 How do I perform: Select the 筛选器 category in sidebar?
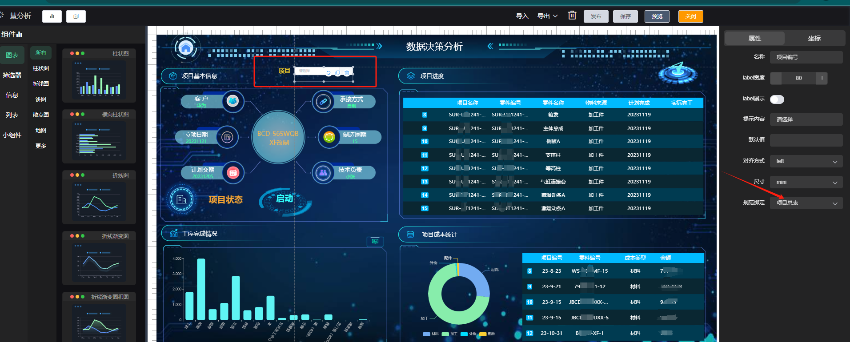[x=12, y=75]
